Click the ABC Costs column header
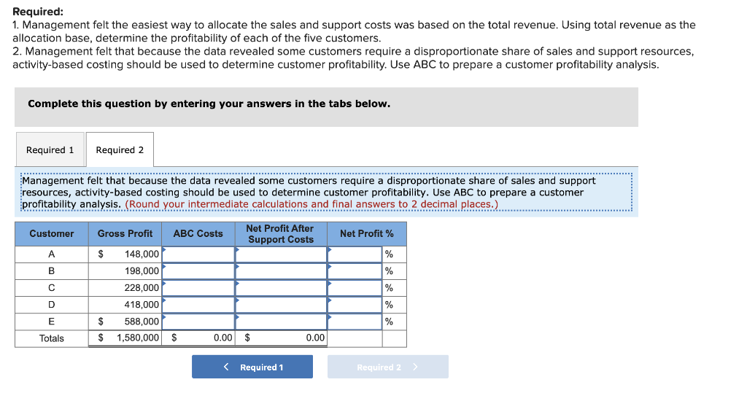The image size is (747, 401). click(198, 234)
